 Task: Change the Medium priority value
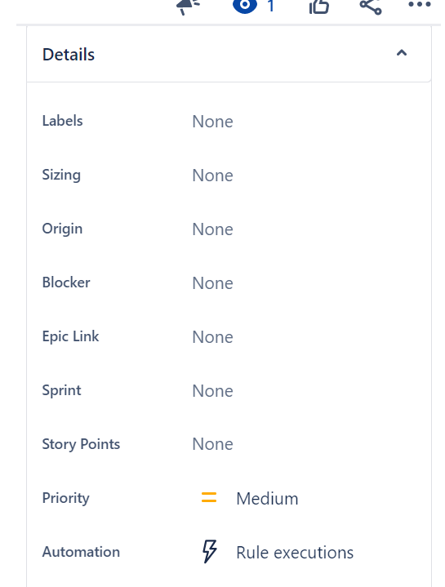pos(267,499)
